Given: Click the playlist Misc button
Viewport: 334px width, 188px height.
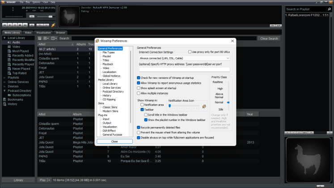Looking at the screenshot, I should click(305, 133).
